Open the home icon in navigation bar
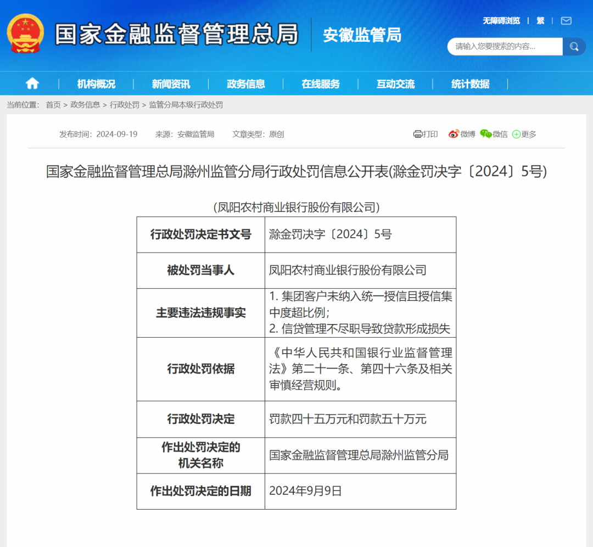 32,83
